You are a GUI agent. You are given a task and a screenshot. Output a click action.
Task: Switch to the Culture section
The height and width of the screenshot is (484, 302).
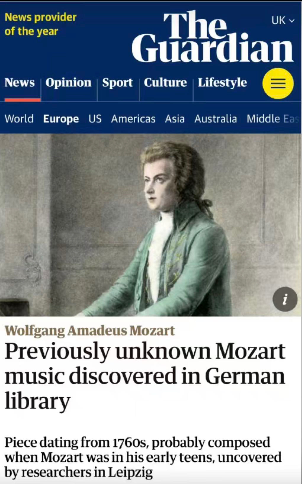165,83
